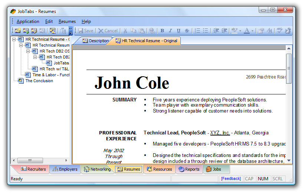Click the Cancel button
305x194 pixels.
pyautogui.click(x=108, y=31)
